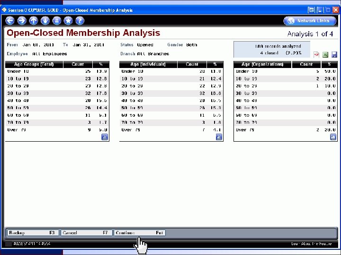Image resolution: width=341 pixels, height=255 pixels.
Task: Click the Age Groups (Total) column header
Action: tap(34, 64)
